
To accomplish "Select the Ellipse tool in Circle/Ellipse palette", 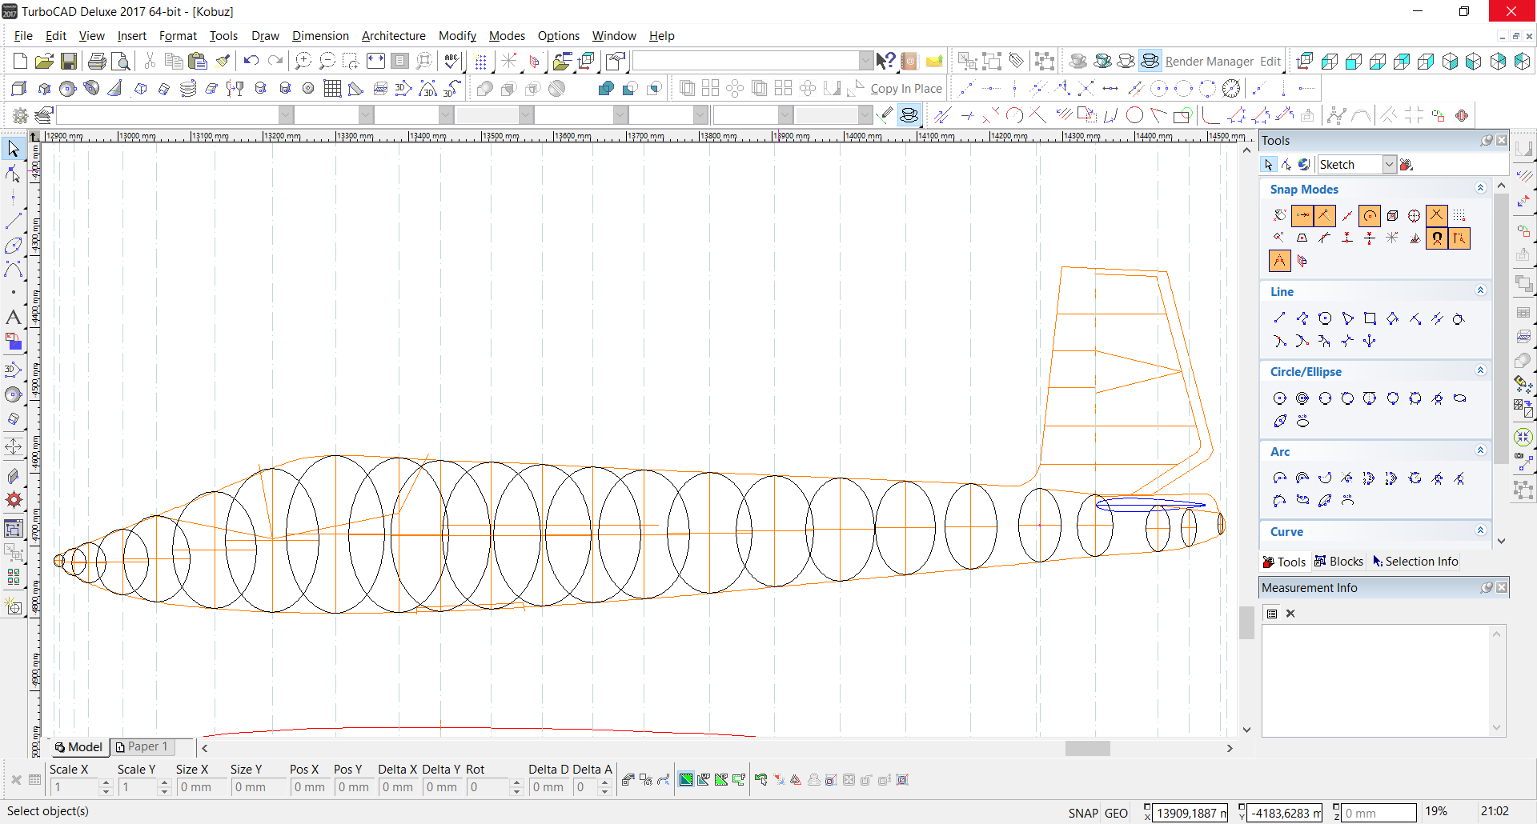I will (1460, 398).
